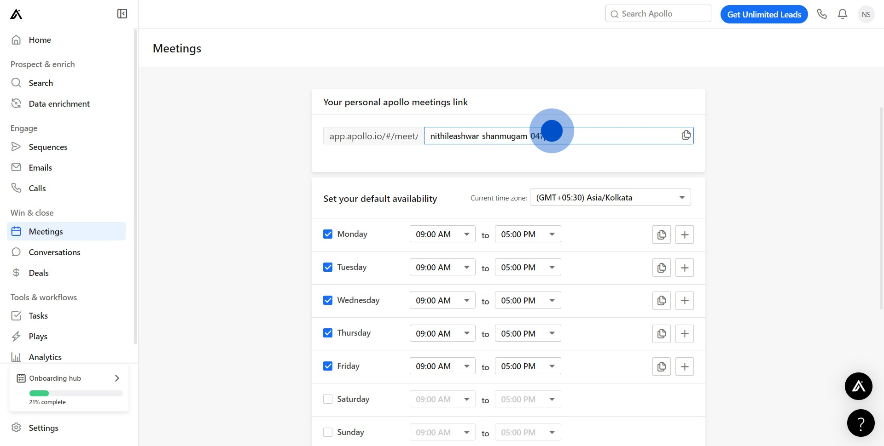This screenshot has width=884, height=446.
Task: Expand Monday start time dropdown
Action: tap(442, 234)
